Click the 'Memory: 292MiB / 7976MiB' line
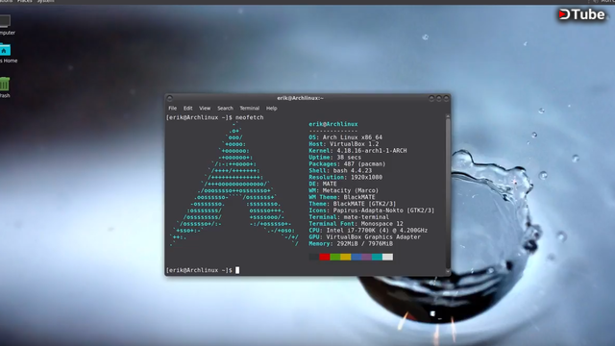 [351, 244]
